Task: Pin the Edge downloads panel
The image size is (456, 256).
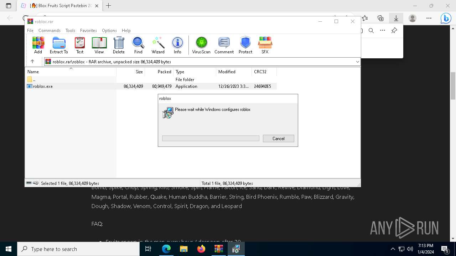Action: click(394, 31)
